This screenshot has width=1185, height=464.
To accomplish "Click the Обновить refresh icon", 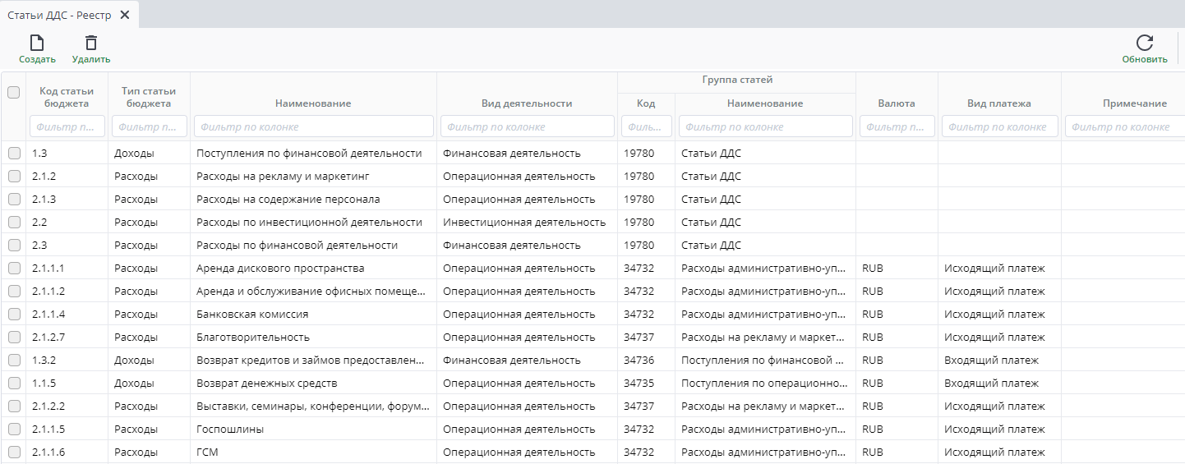I will coord(1144,44).
